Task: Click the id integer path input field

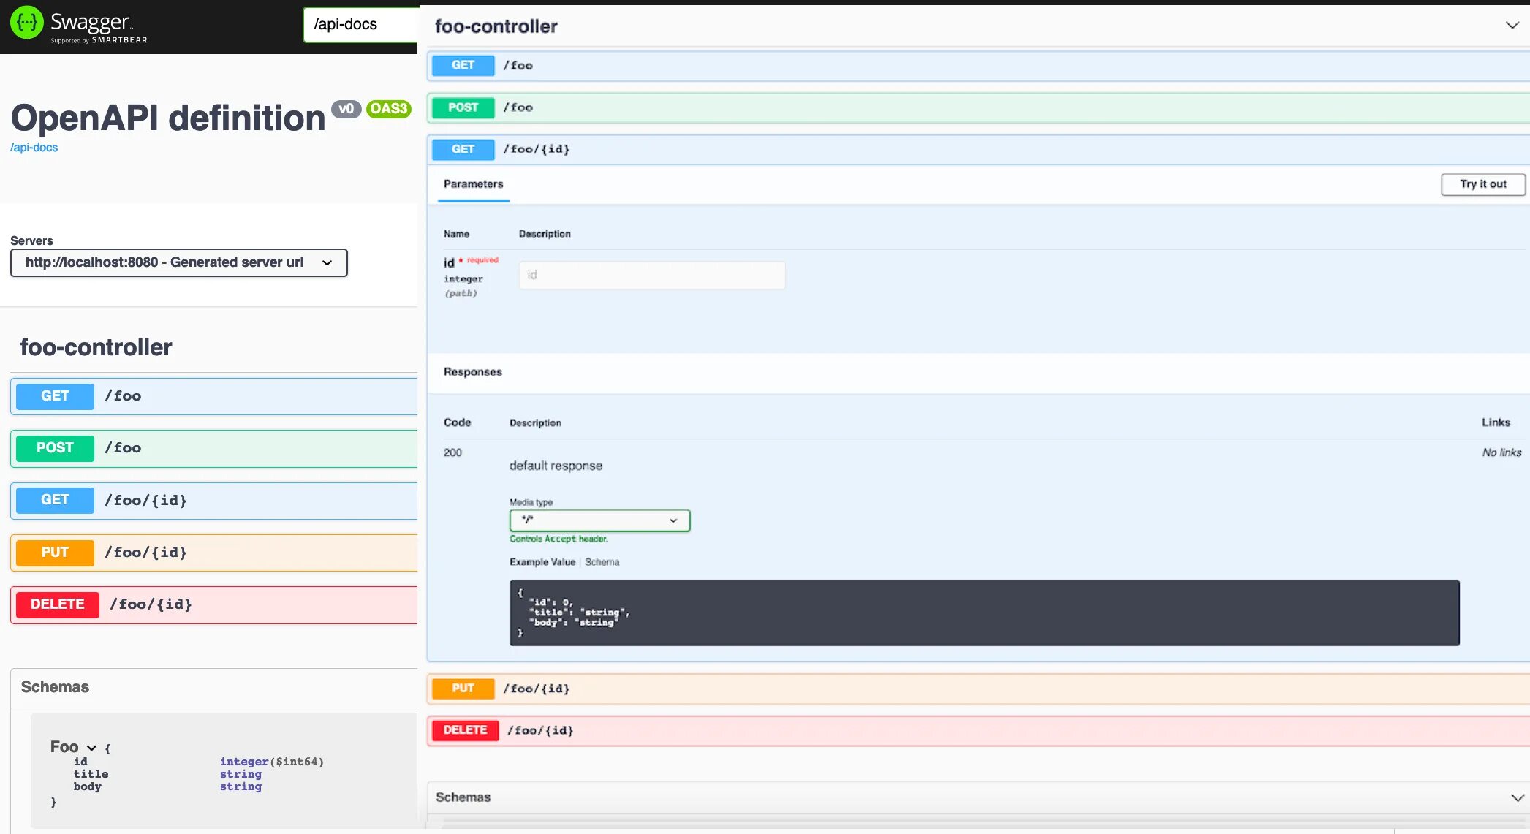Action: 651,274
